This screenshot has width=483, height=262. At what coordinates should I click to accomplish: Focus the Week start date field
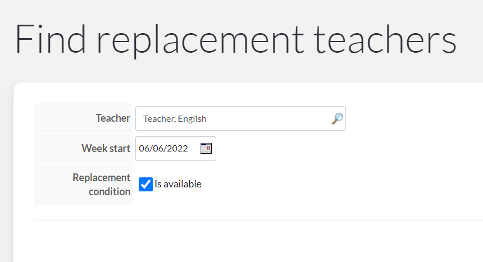pos(176,149)
